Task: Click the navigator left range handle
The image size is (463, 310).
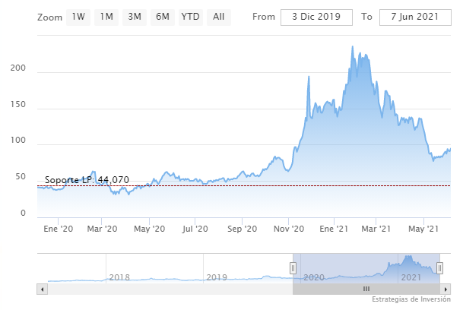Action: [293, 267]
